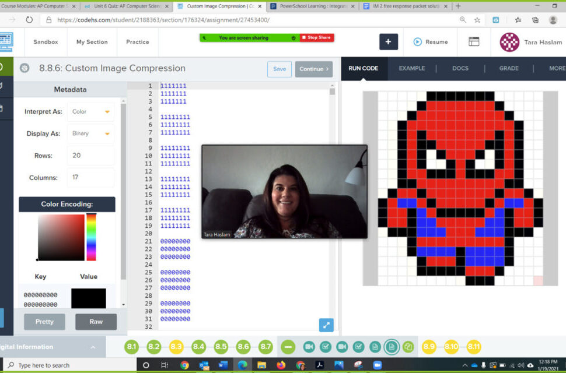Viewport: 566px width, 373px height.
Task: Click the Rows input field
Action: [90, 156]
